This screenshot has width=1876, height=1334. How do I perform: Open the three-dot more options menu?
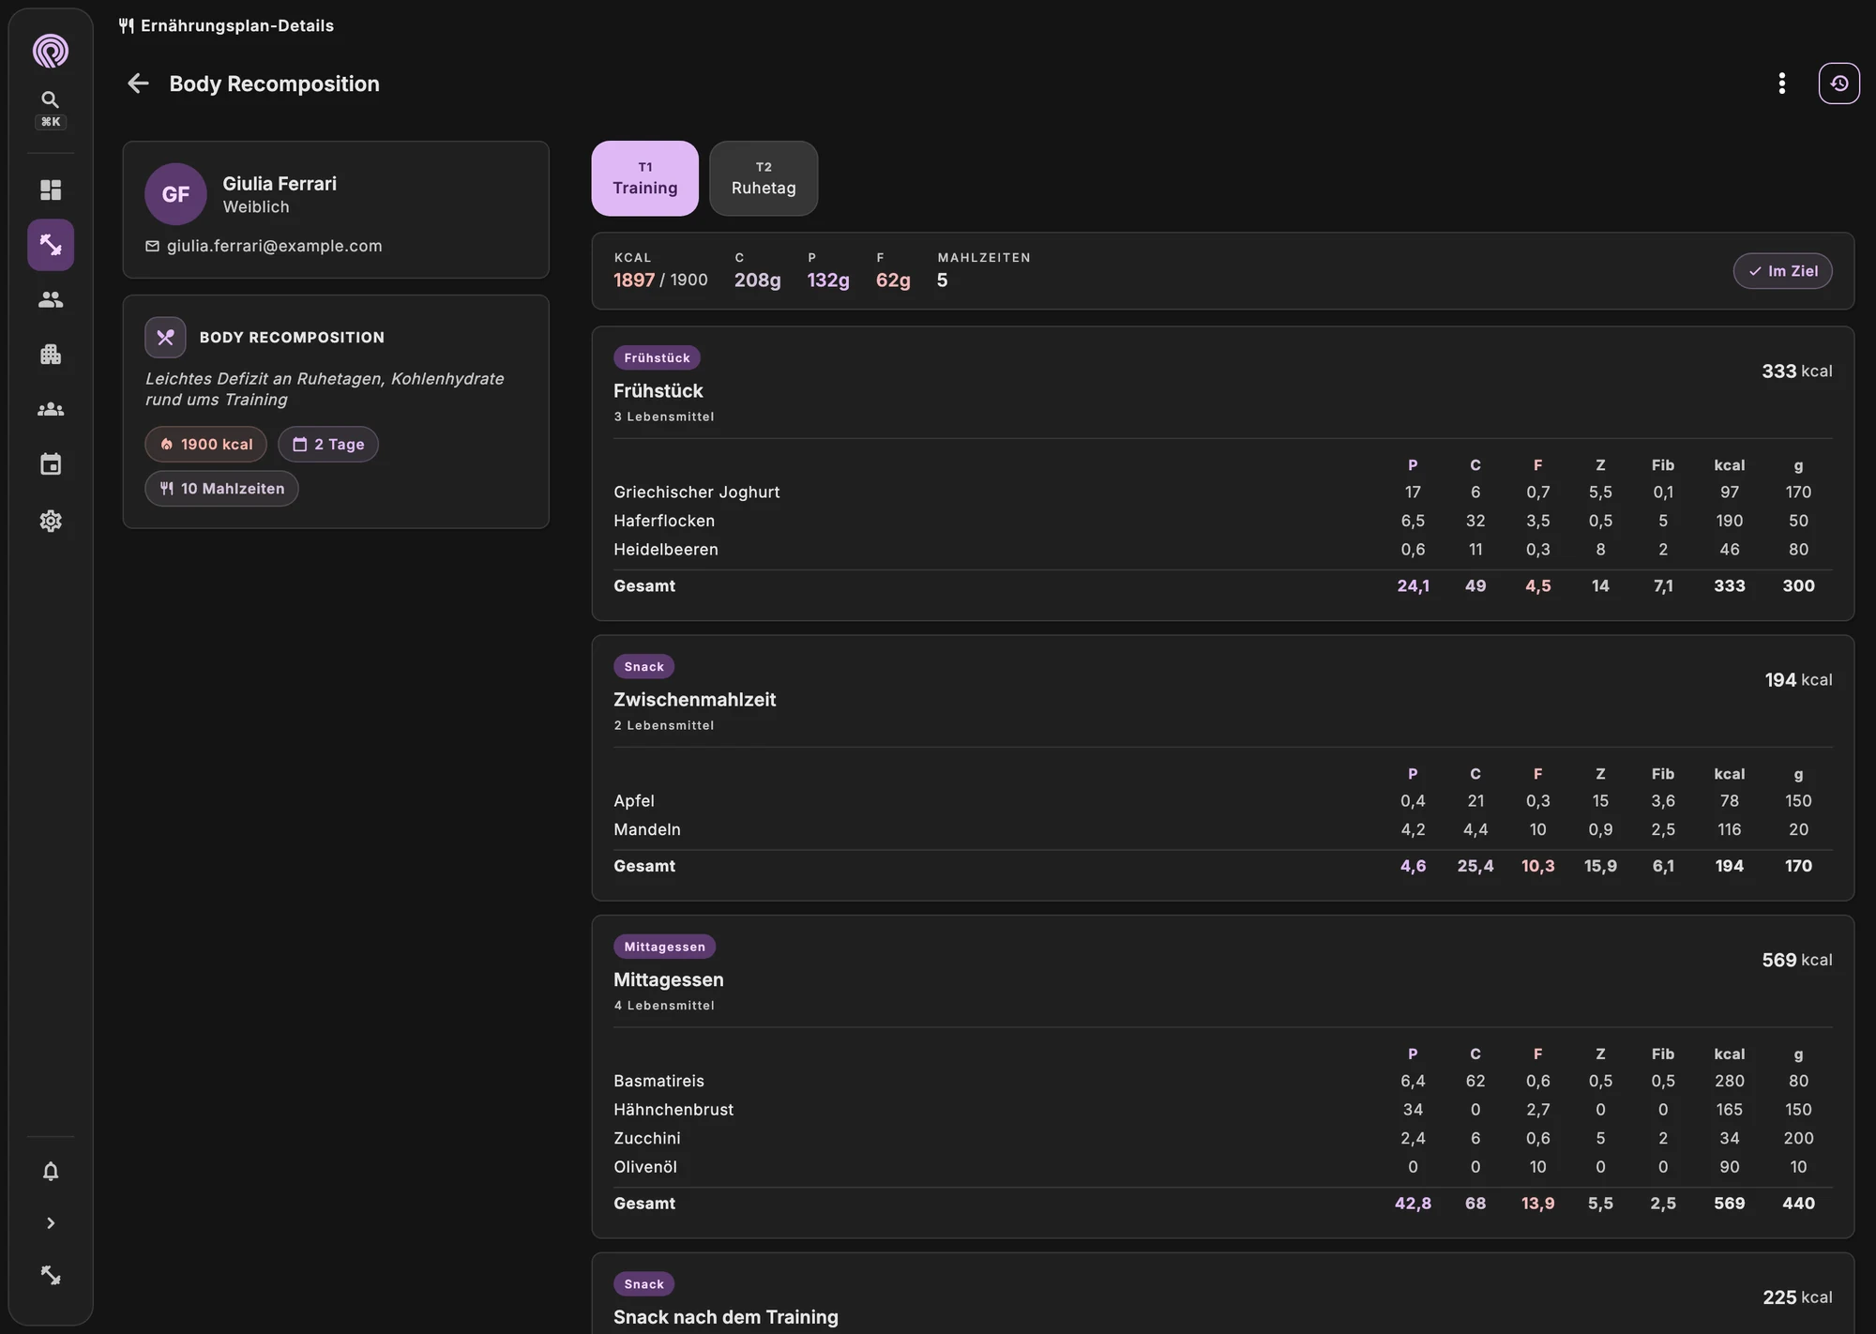pos(1782,83)
